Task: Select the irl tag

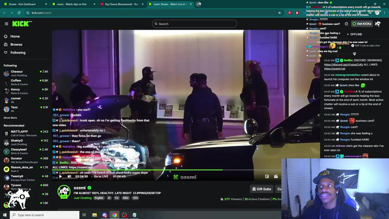Action: tap(109, 198)
